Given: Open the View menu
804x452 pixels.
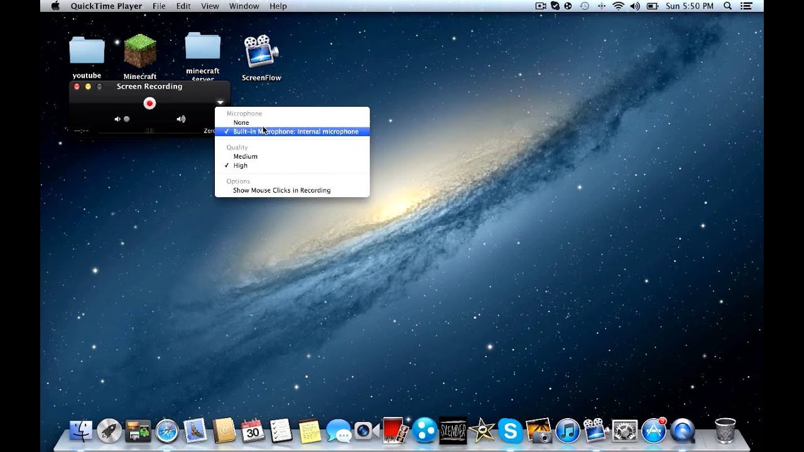Looking at the screenshot, I should point(210,6).
